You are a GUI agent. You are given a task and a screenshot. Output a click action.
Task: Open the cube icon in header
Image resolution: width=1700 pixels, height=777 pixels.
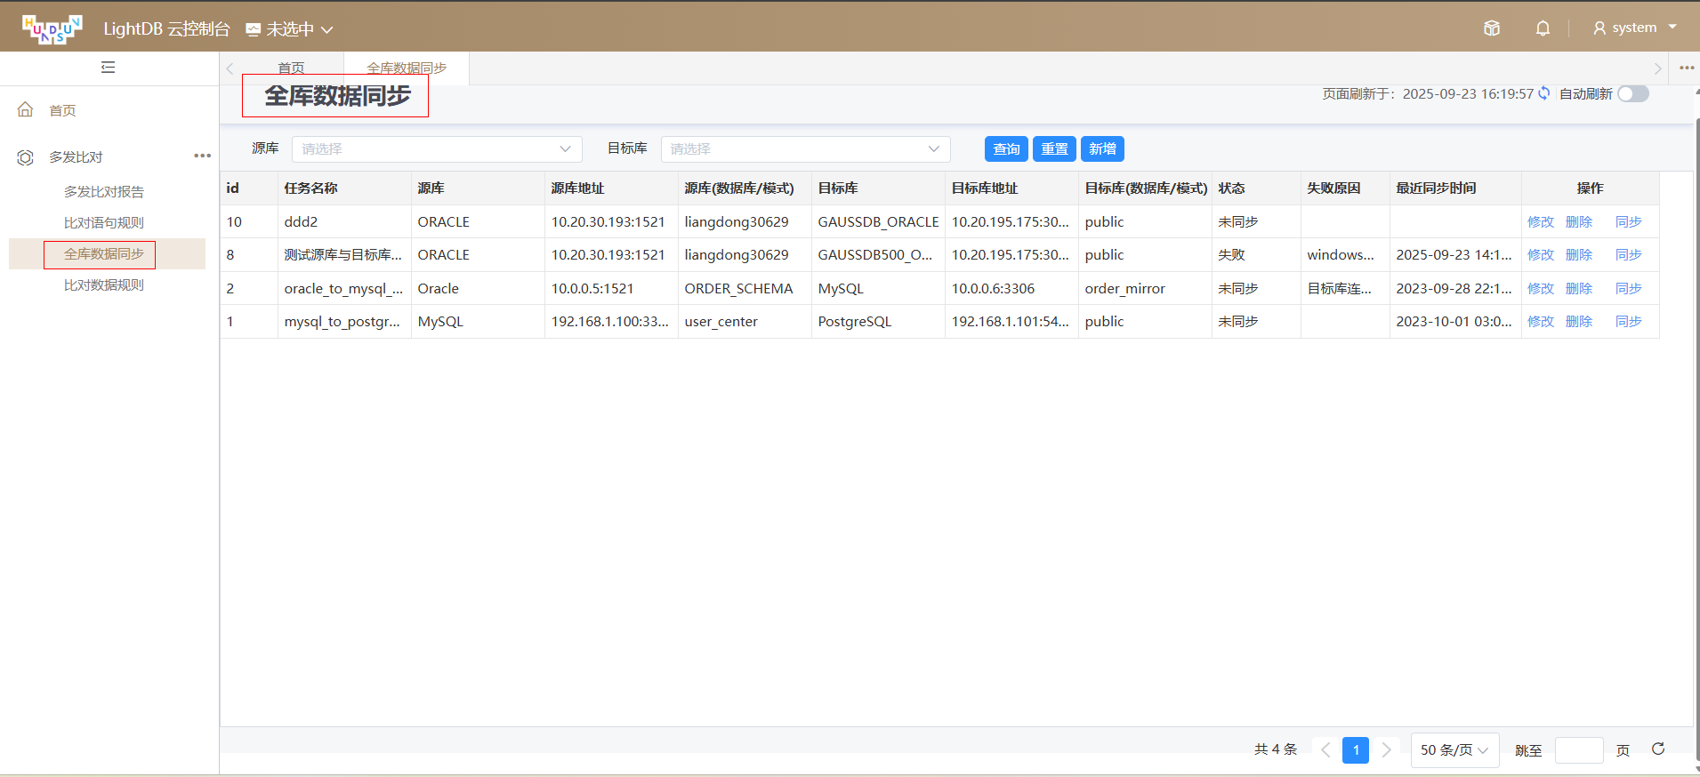(1492, 28)
